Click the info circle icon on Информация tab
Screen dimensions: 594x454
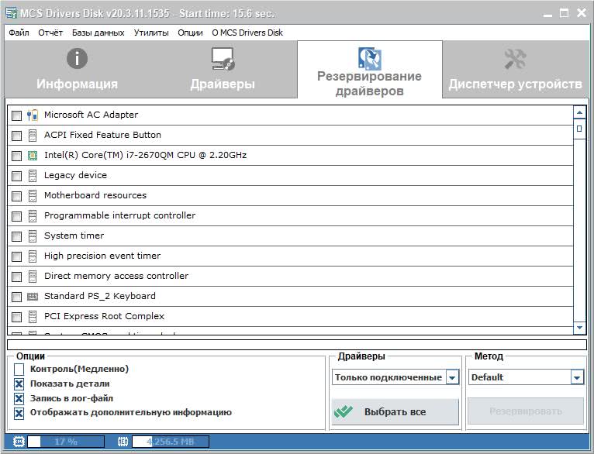click(77, 59)
